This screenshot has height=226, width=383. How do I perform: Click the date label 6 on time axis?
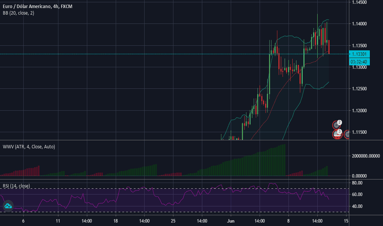tap(23, 221)
